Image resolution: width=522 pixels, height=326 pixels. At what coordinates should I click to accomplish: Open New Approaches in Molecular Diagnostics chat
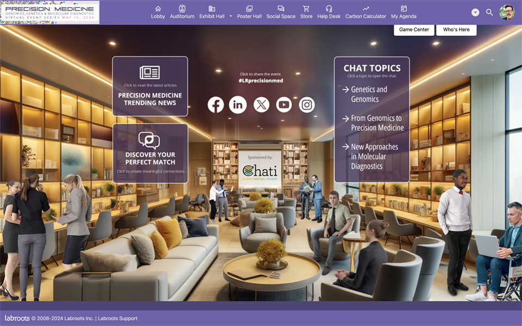point(370,156)
